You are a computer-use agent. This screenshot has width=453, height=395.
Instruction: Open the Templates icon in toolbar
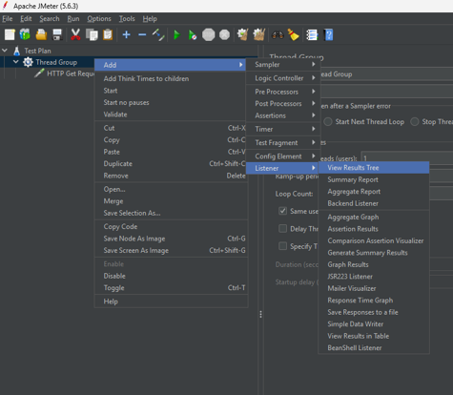25,34
